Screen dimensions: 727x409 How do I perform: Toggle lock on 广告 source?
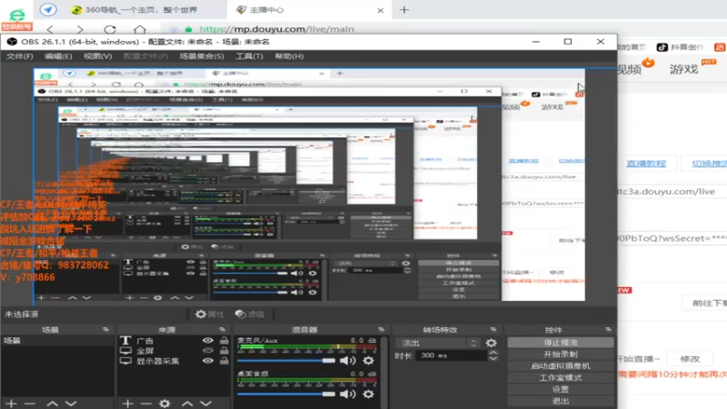pyautogui.click(x=224, y=340)
